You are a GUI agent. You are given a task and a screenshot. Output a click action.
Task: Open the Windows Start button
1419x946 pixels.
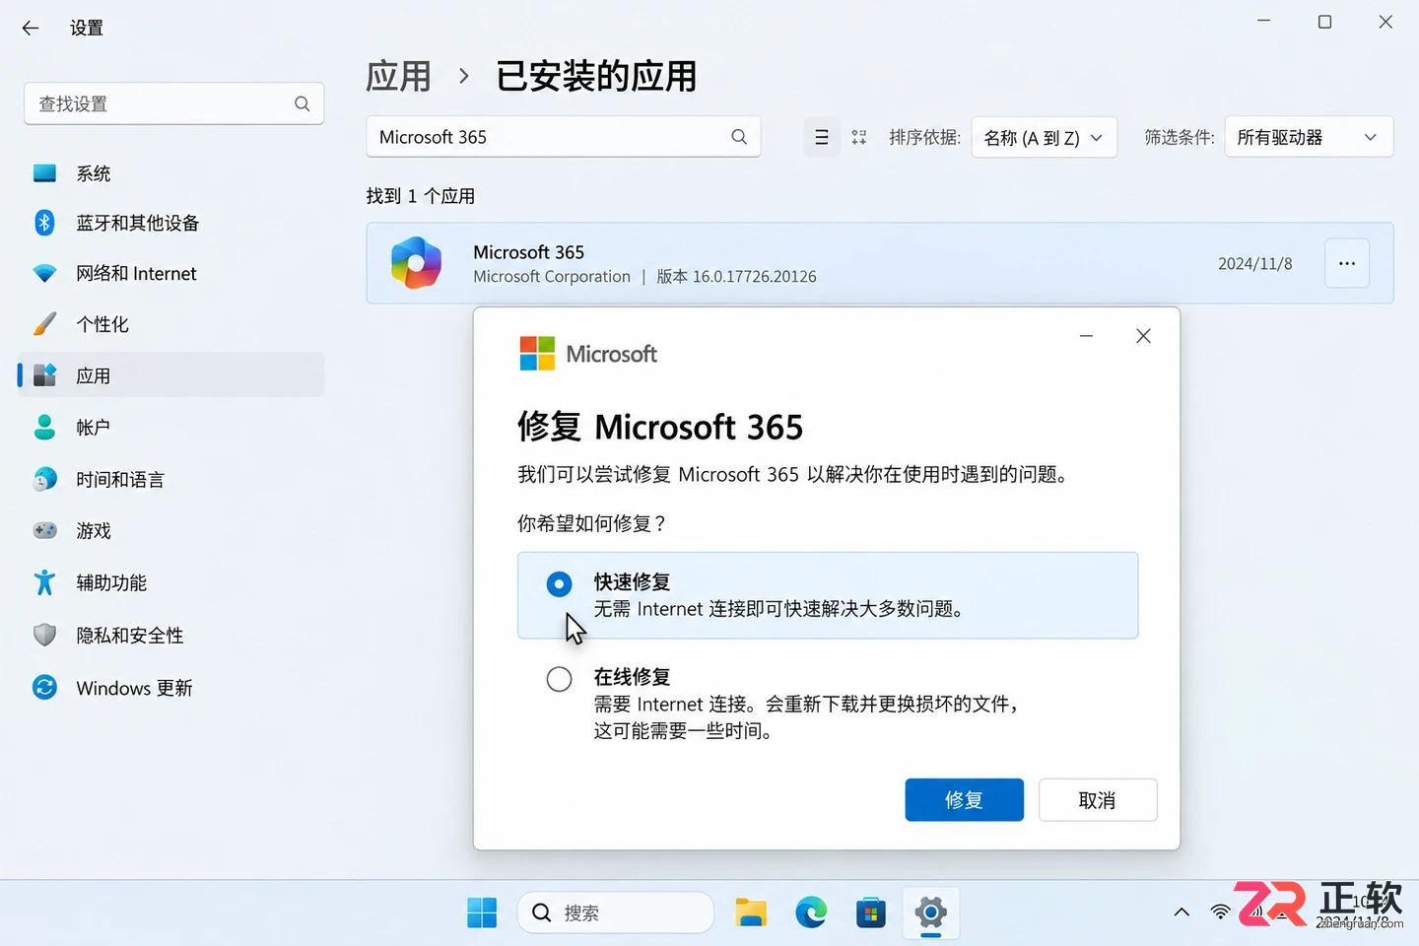tap(482, 912)
